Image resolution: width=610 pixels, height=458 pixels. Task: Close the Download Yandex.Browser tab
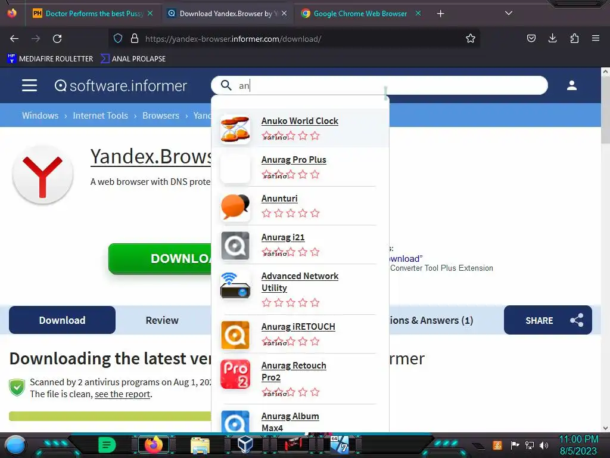point(284,13)
